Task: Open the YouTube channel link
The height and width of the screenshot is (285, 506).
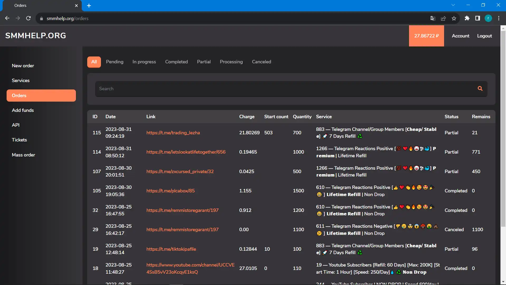Action: 190,268
